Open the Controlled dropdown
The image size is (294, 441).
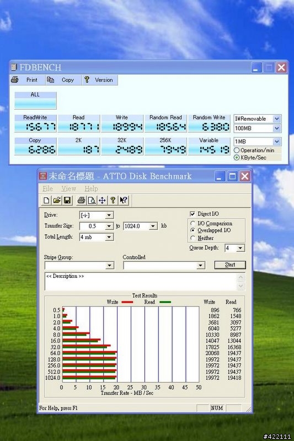click(x=200, y=266)
